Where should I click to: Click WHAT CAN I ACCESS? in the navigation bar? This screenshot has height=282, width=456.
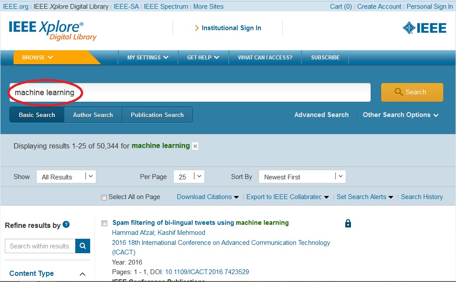tap(265, 58)
